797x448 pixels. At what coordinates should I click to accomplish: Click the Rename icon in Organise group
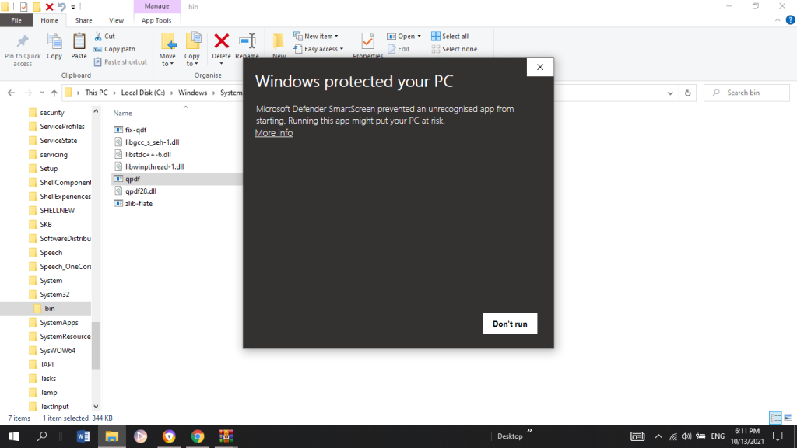tap(247, 42)
